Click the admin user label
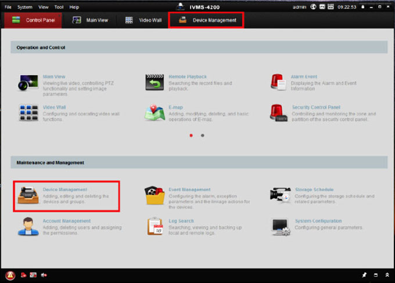 click(x=299, y=7)
